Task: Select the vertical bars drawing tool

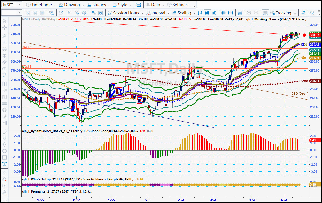Action: click(4, 84)
